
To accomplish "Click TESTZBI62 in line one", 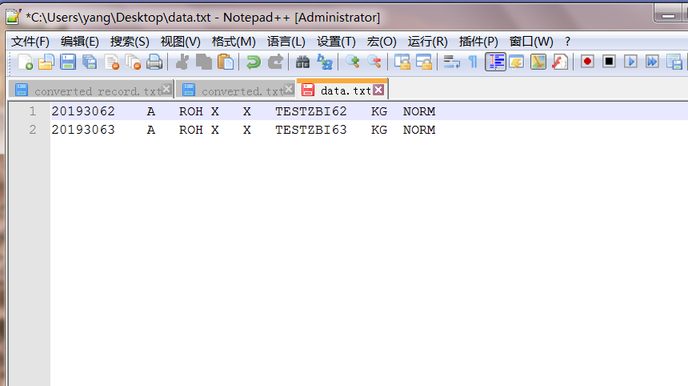I will tap(311, 111).
